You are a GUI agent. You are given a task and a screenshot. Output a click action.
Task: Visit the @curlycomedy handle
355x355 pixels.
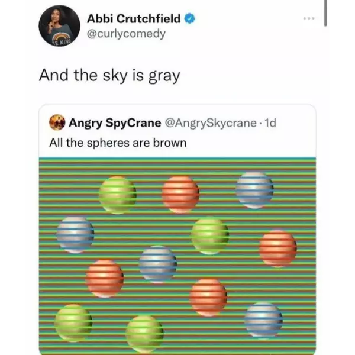[x=127, y=34]
